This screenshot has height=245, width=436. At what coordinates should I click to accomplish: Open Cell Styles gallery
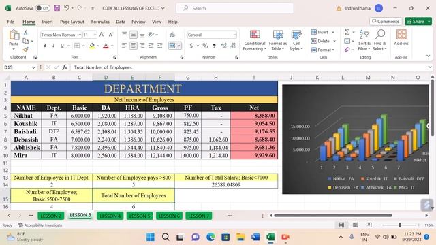click(296, 41)
